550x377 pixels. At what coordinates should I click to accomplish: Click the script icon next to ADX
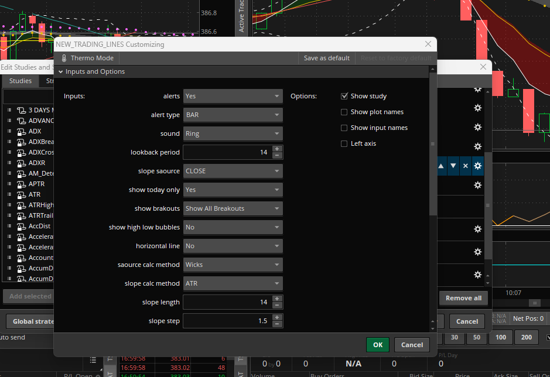pyautogui.click(x=21, y=132)
